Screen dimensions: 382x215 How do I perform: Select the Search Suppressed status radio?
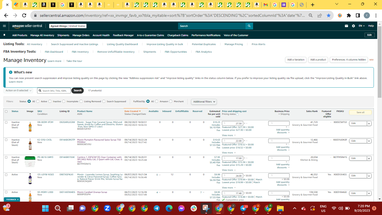(x=104, y=101)
